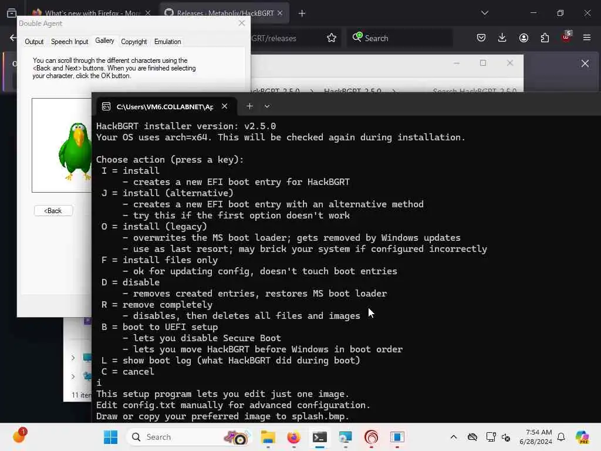Click the muted volume tray icon
The image size is (601, 451).
click(506, 437)
